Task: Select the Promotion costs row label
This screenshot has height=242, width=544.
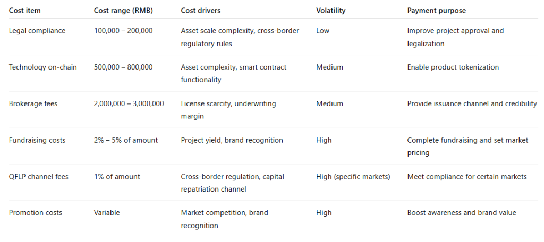Action: (36, 213)
